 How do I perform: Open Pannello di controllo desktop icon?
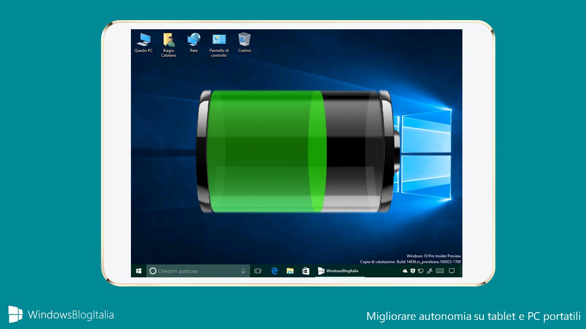[x=219, y=45]
